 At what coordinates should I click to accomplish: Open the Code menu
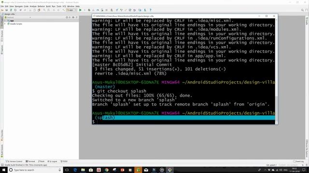[x=26, y=6]
